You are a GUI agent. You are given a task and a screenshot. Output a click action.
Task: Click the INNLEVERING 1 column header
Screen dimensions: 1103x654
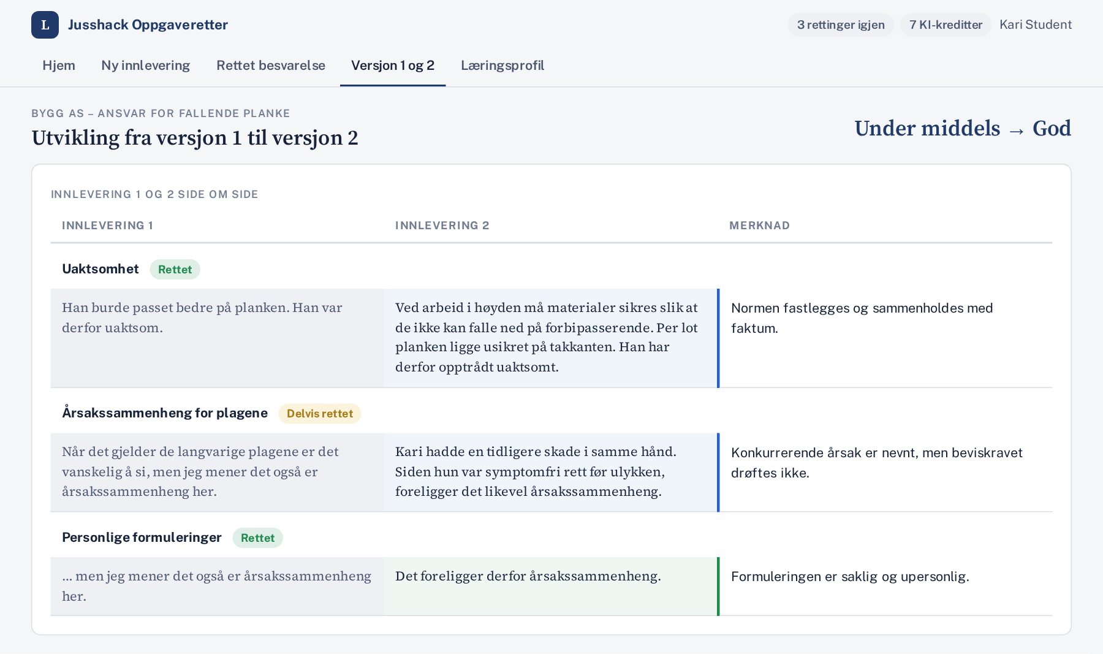pos(107,226)
